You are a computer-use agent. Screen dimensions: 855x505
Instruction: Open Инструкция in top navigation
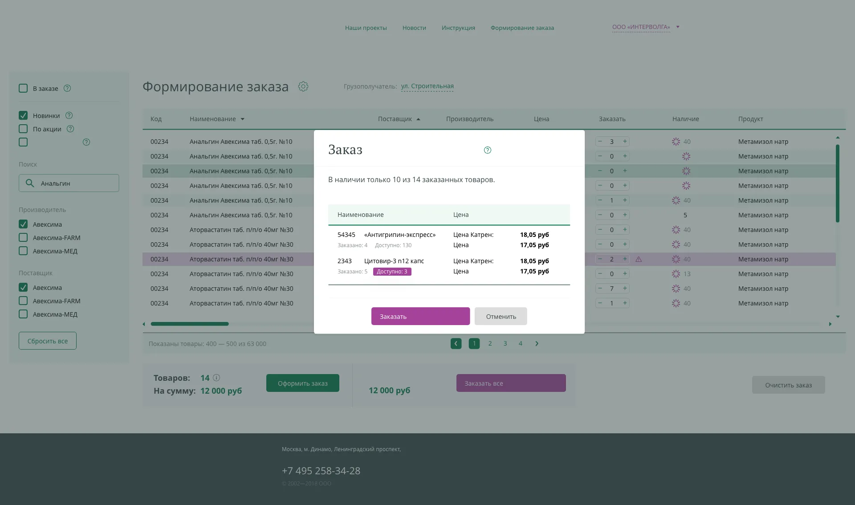click(x=458, y=28)
